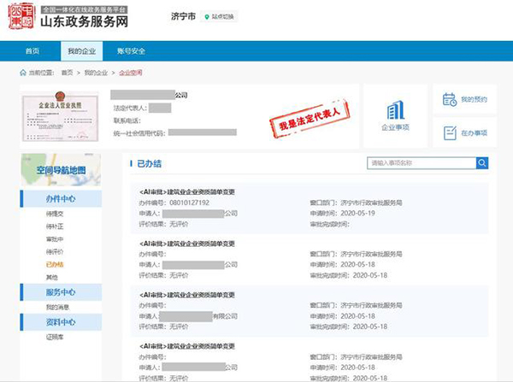This screenshot has width=513, height=382.
Task: Click 我是法定代表人 red stamp
Action: [x=310, y=119]
